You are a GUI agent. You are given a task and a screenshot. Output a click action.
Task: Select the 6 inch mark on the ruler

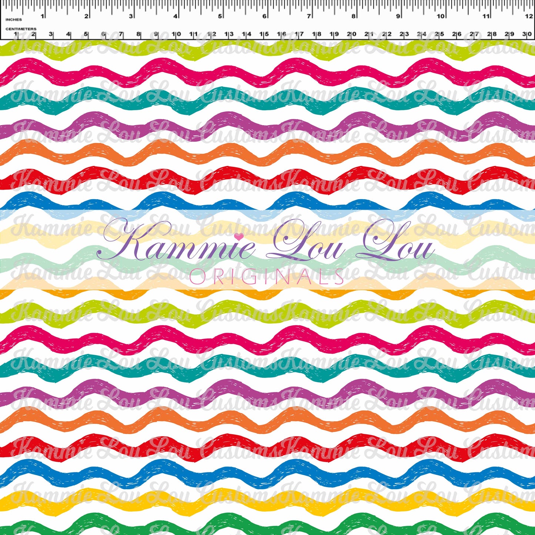pyautogui.click(x=265, y=16)
